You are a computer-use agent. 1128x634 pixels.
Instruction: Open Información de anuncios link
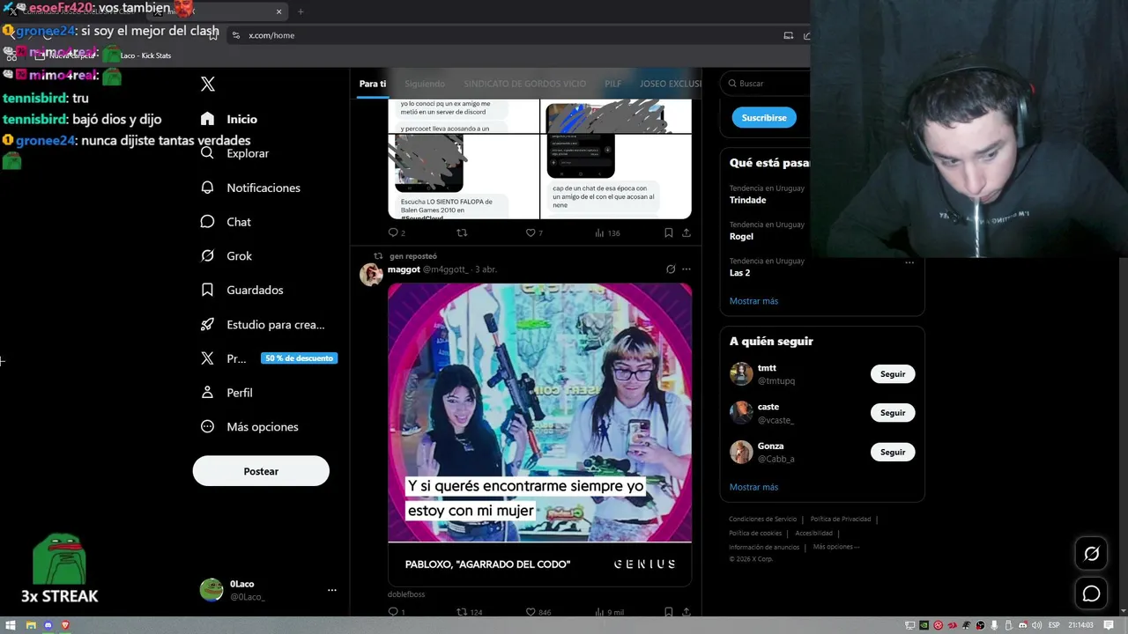click(764, 548)
